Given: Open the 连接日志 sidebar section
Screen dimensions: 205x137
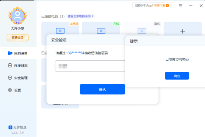Looking at the screenshot, I should [x=18, y=66].
